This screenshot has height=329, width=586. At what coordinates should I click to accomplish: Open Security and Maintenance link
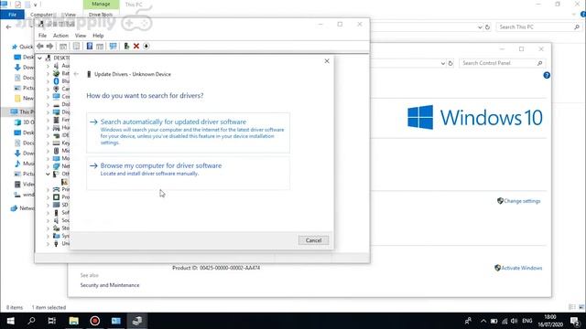[110, 285]
